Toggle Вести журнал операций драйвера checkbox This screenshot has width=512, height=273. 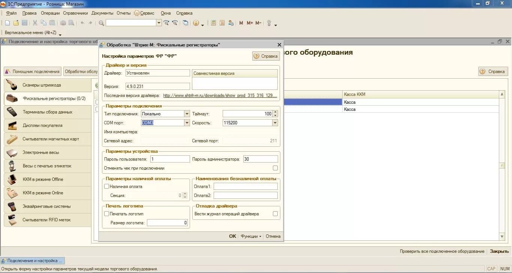(x=275, y=214)
